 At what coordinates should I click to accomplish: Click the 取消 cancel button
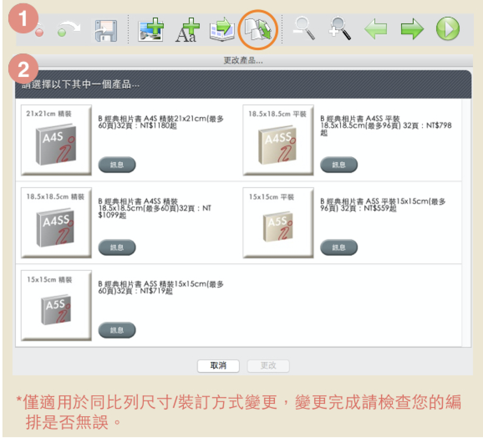pyautogui.click(x=218, y=366)
